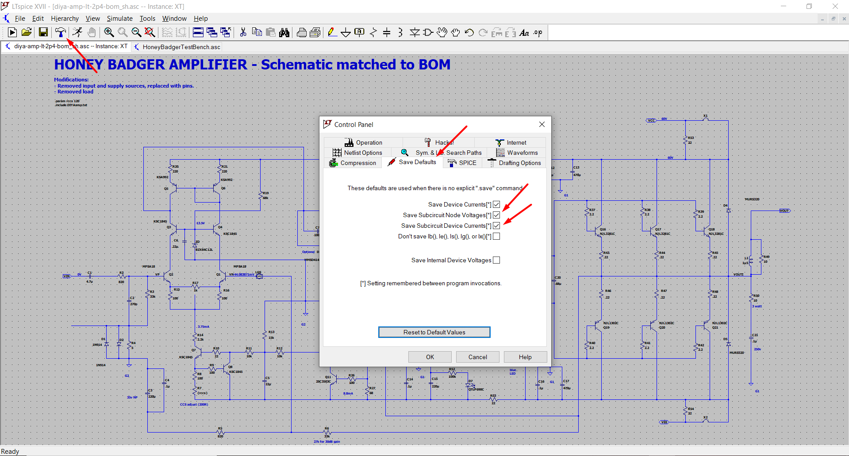Save the schematic with the floppy icon

43,32
